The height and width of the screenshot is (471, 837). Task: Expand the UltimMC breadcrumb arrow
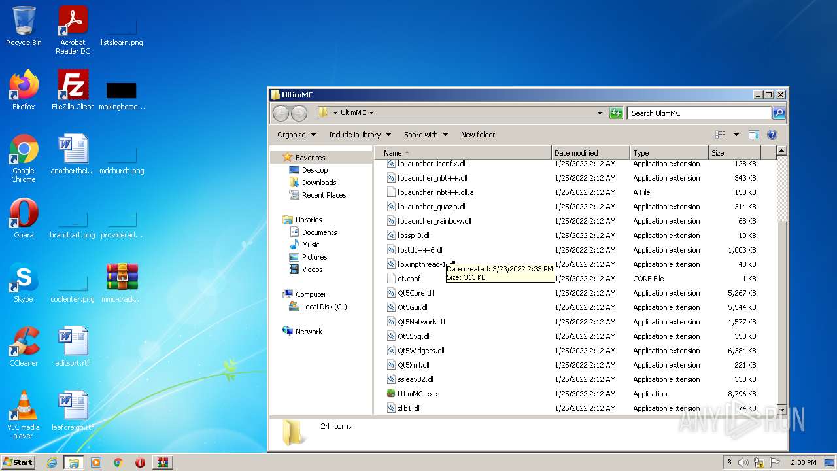coord(371,113)
